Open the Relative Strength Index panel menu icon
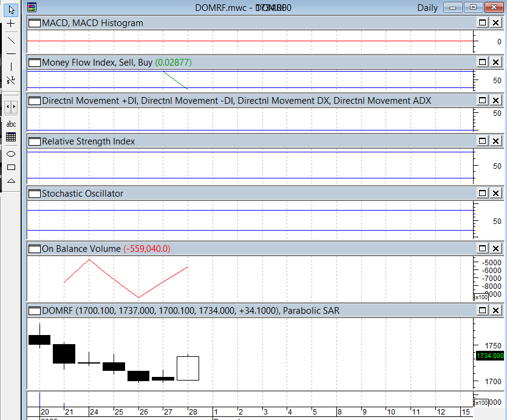The height and width of the screenshot is (420, 507). point(35,141)
